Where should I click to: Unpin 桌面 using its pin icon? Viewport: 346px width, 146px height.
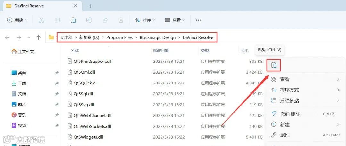tap(57, 73)
